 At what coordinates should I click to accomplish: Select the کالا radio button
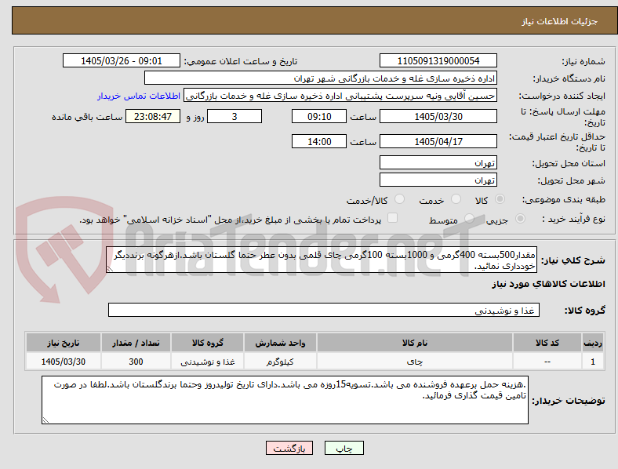[500, 199]
